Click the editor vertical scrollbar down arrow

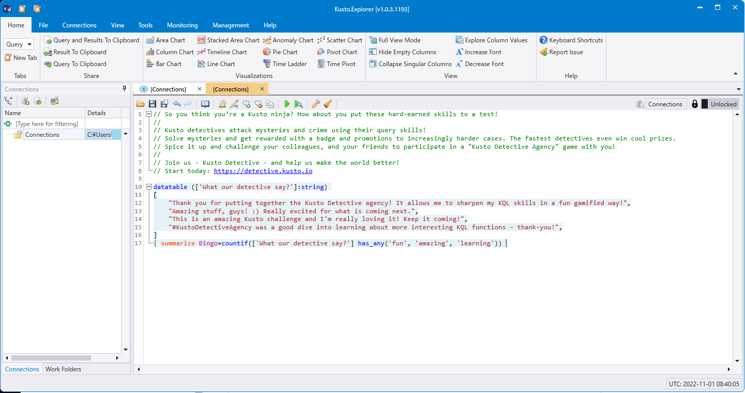(x=738, y=360)
